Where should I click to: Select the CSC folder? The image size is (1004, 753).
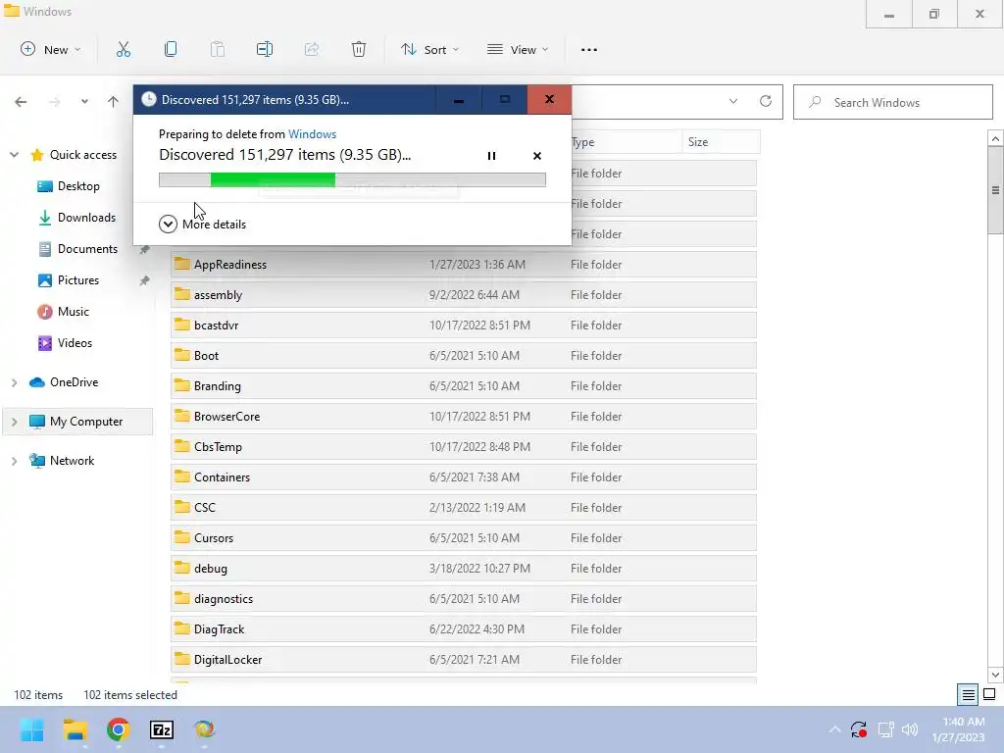pyautogui.click(x=464, y=508)
